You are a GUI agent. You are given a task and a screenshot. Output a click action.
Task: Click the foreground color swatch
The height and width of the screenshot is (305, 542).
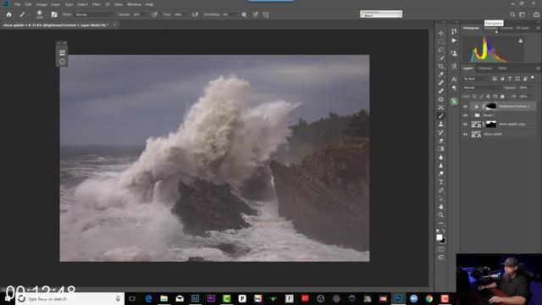[439, 237]
